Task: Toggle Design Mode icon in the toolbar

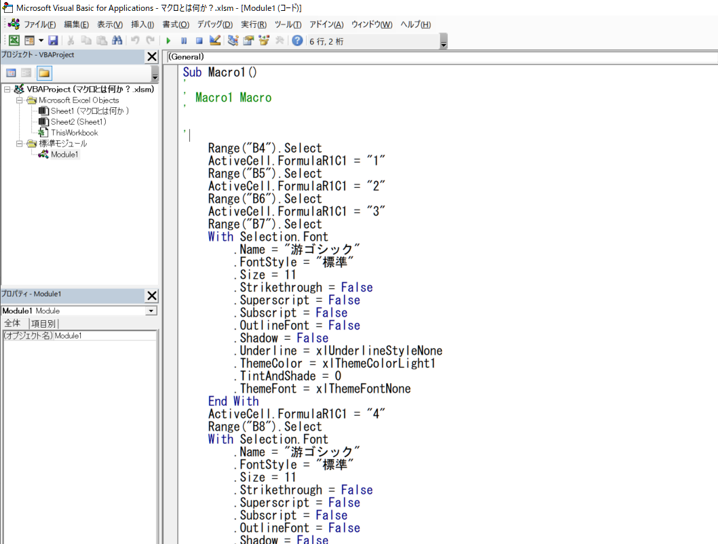Action: coord(215,41)
